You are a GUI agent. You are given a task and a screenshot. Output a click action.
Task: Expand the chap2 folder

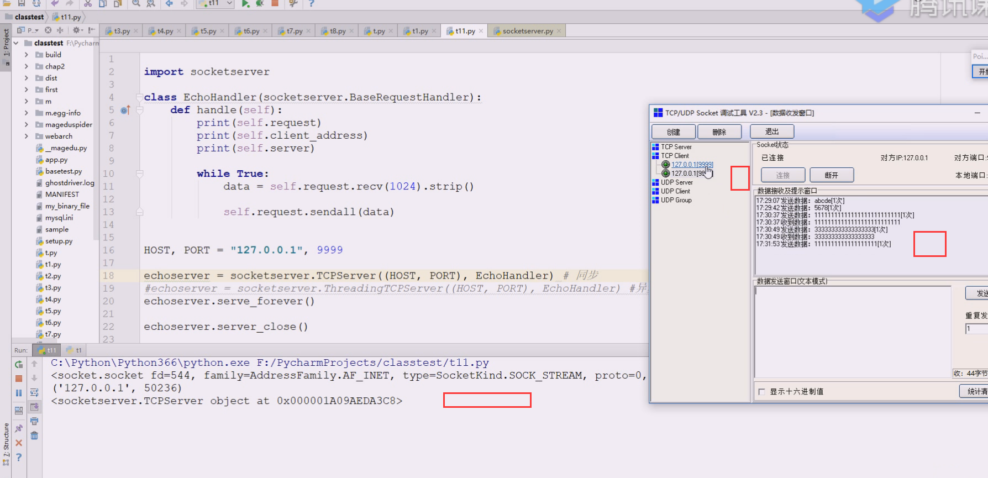tap(26, 66)
